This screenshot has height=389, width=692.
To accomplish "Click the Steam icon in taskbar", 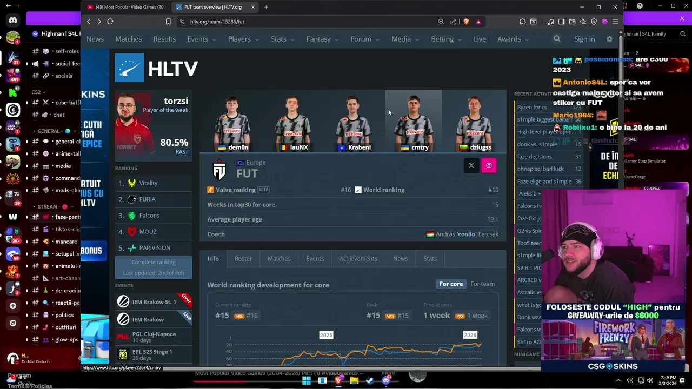I will 370,380.
